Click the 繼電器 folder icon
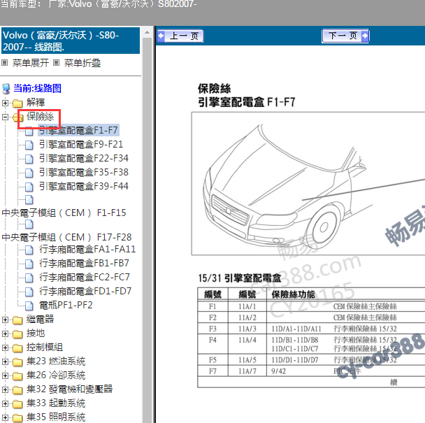Screen dimensions: 425x423 (x=17, y=320)
